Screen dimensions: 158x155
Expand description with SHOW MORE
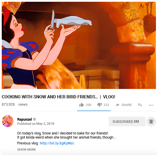tap(27, 149)
